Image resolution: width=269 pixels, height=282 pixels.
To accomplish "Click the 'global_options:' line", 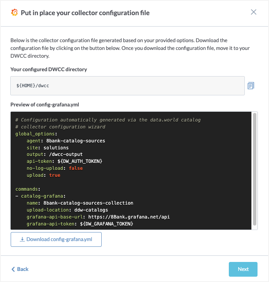I will tap(36, 134).
